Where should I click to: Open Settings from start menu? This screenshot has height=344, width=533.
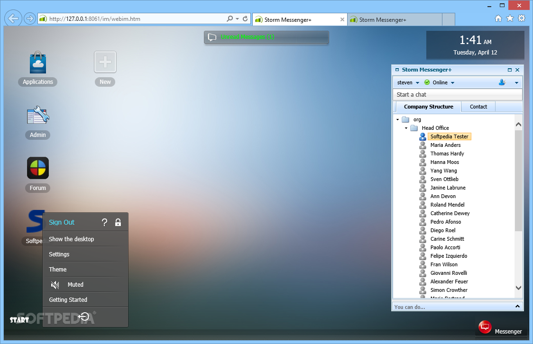[x=85, y=254]
